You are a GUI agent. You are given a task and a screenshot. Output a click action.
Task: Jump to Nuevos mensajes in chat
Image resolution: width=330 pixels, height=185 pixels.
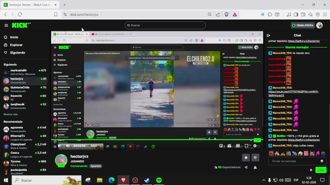point(297,47)
